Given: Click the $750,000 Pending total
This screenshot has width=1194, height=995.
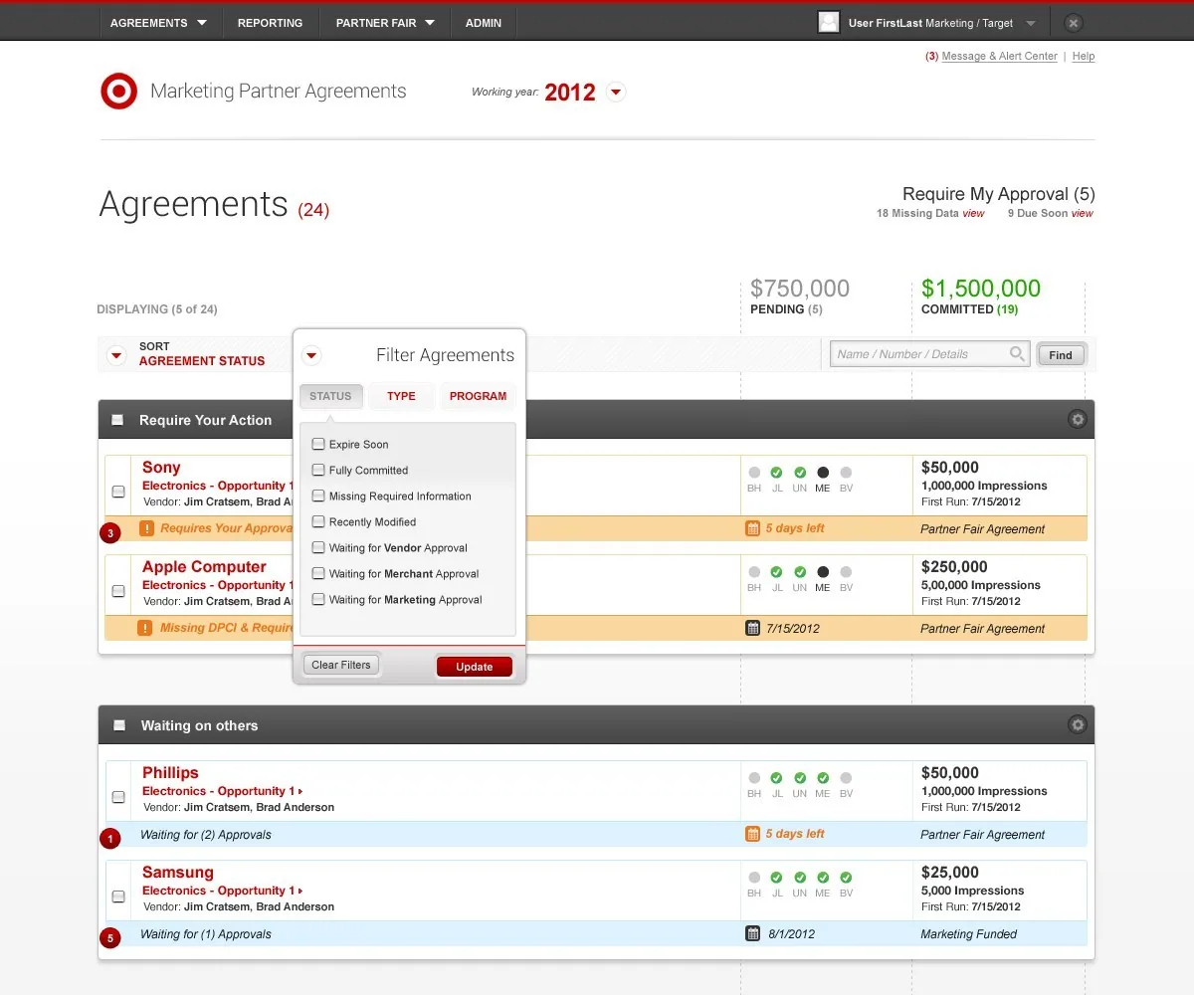Looking at the screenshot, I should [800, 289].
